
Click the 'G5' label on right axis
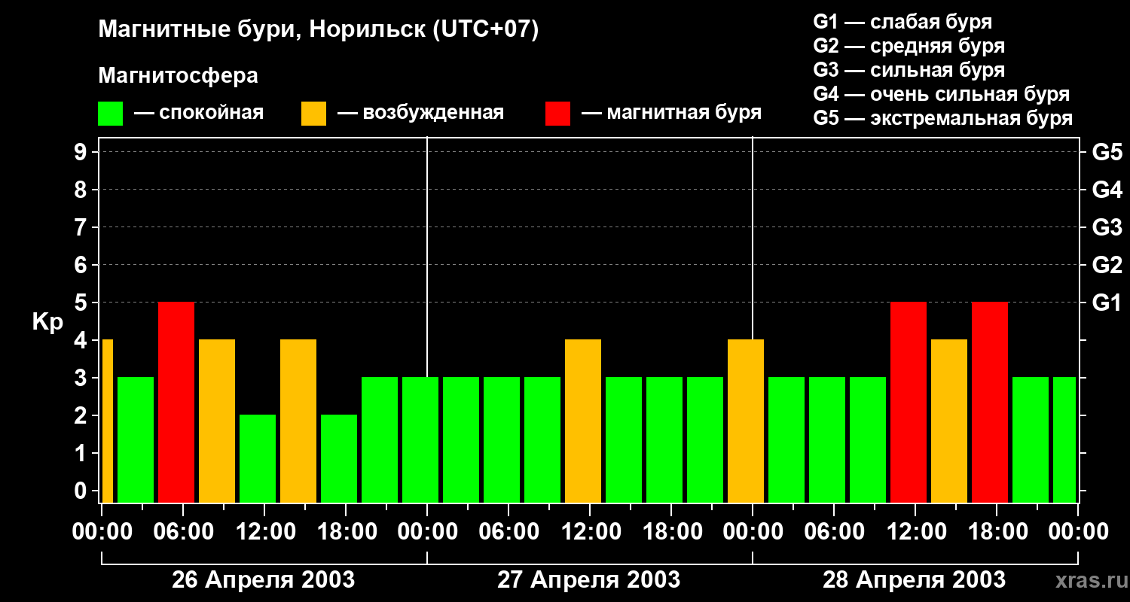click(1107, 153)
